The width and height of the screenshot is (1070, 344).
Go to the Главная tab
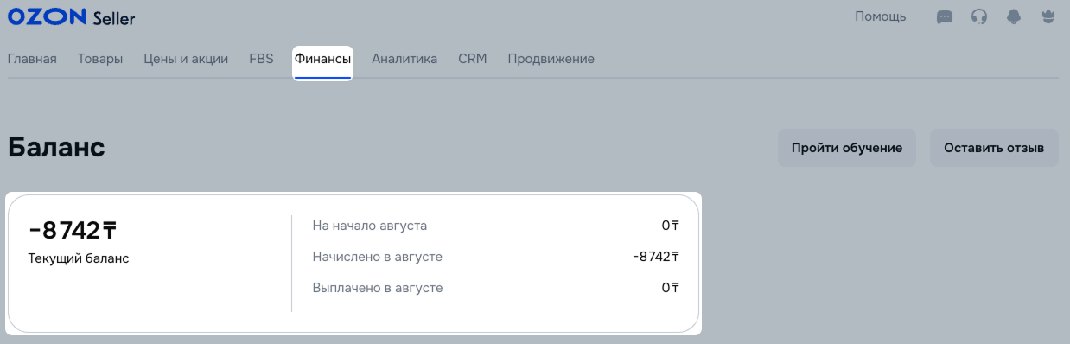click(32, 59)
